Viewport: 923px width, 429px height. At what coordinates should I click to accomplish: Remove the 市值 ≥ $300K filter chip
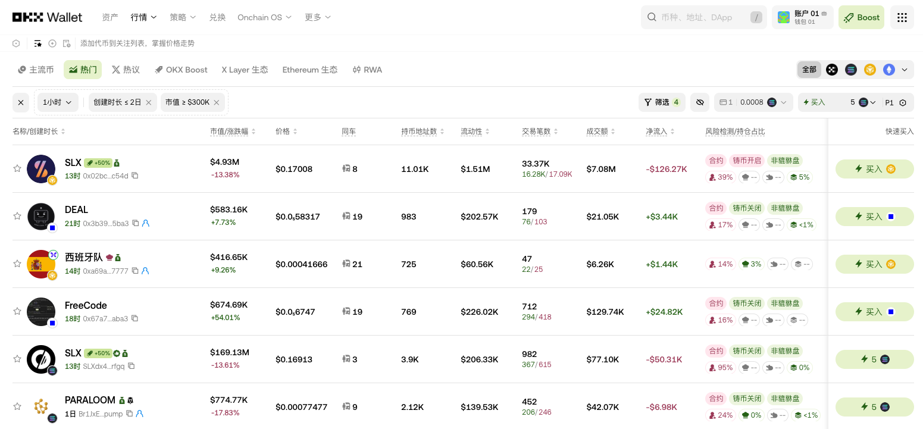[x=217, y=102]
